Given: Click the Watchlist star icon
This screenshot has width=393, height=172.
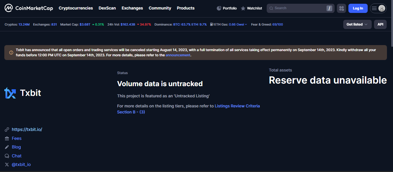Looking at the screenshot, I should (x=243, y=8).
